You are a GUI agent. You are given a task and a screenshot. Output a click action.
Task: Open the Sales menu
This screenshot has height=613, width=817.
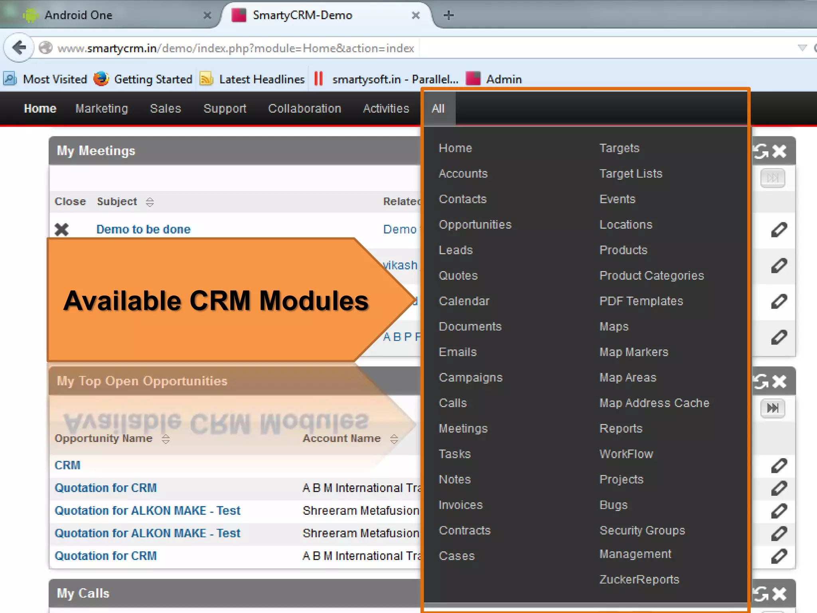(x=165, y=109)
